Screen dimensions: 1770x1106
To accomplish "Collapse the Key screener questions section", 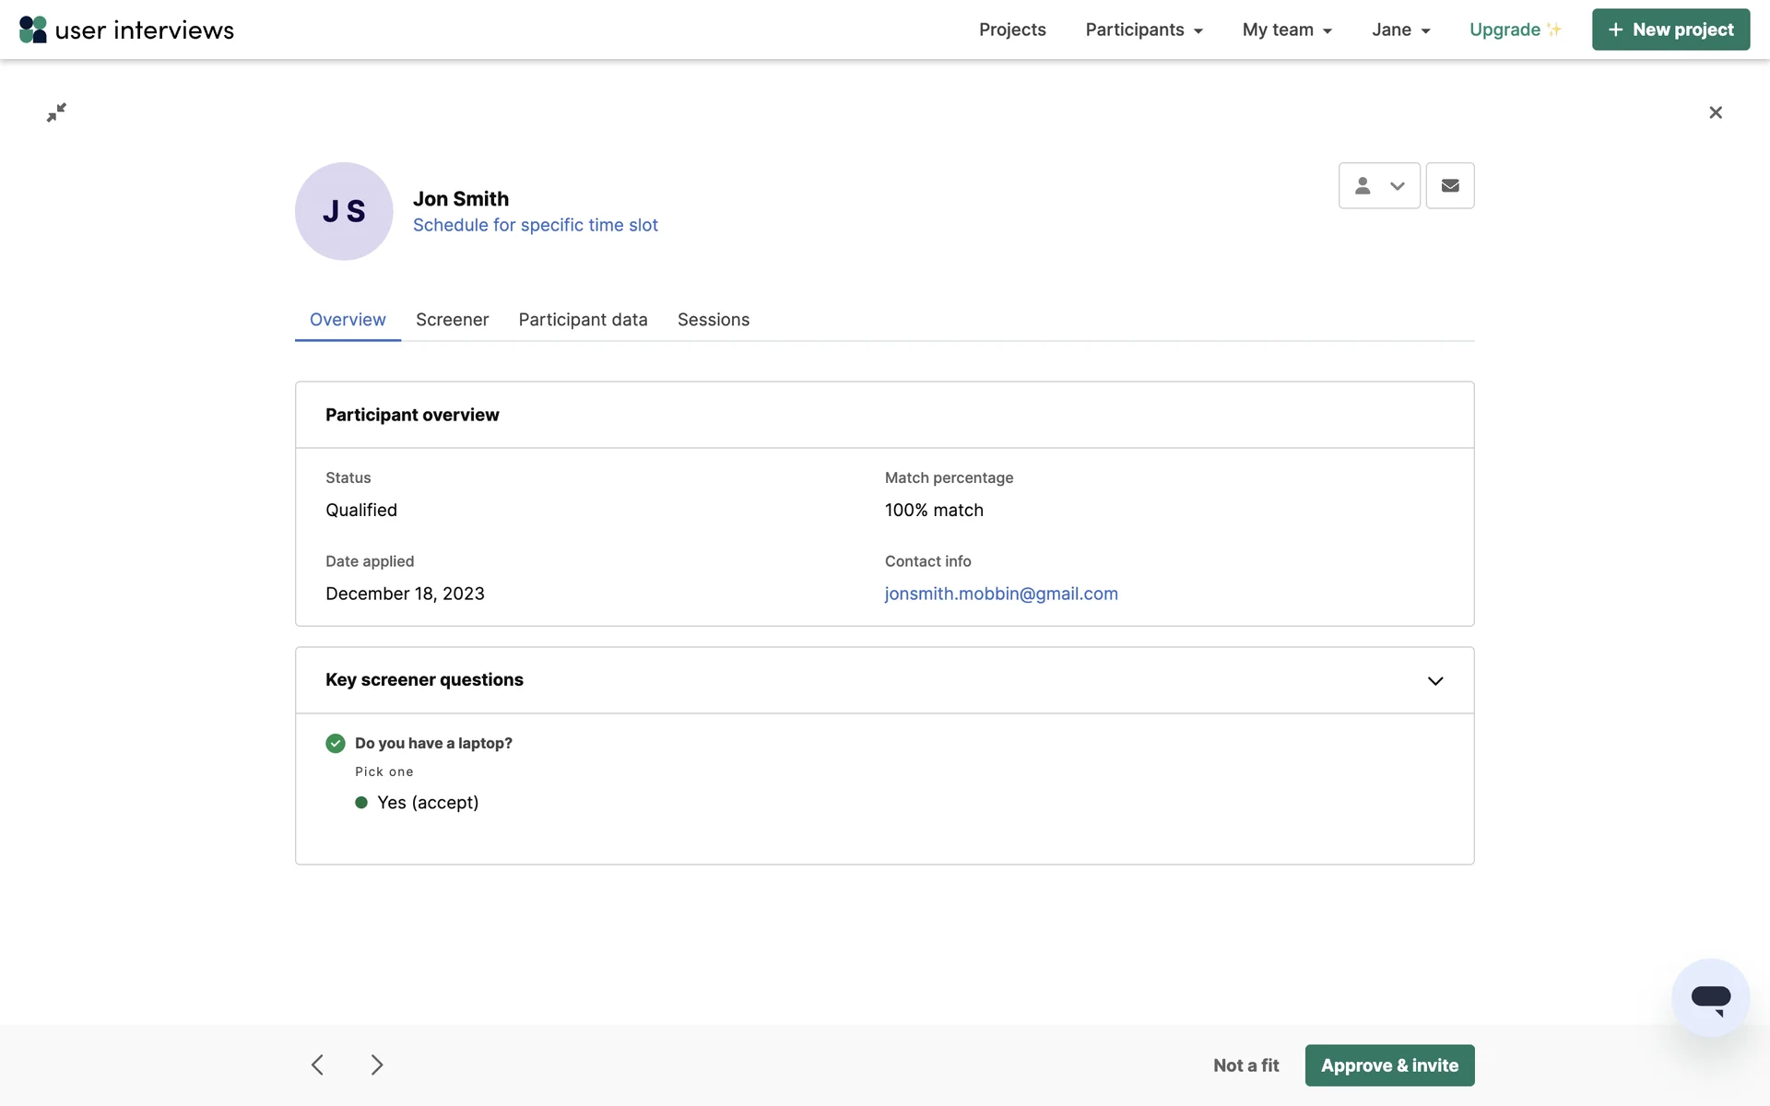I will [x=1434, y=680].
